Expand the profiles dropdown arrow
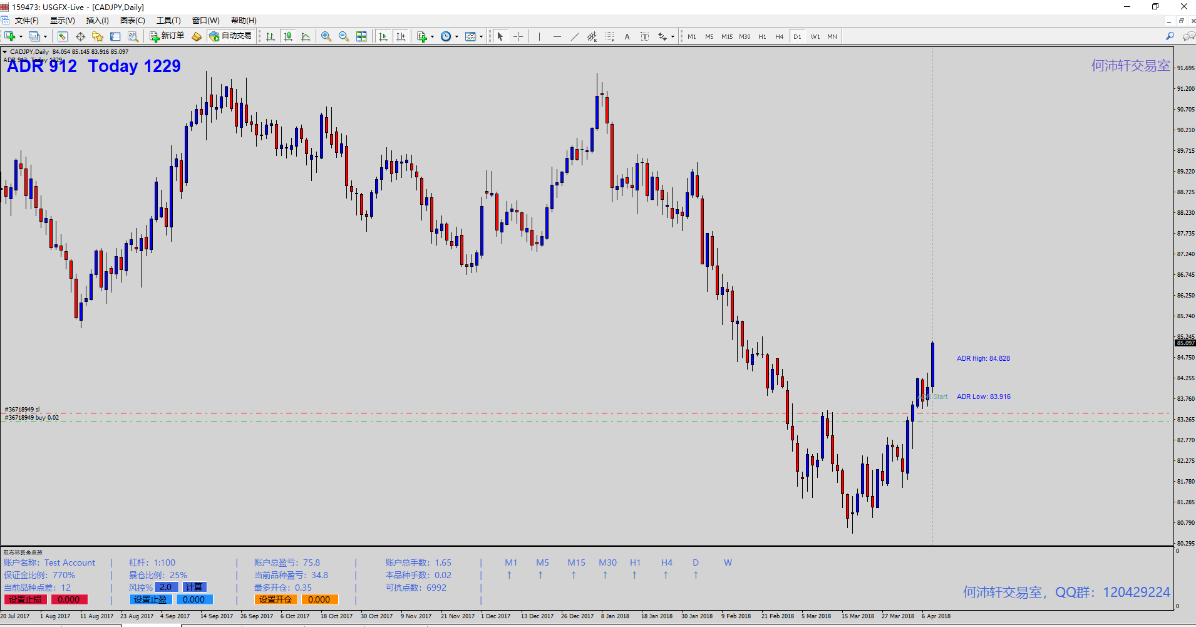This screenshot has width=1196, height=627. pyautogui.click(x=45, y=36)
